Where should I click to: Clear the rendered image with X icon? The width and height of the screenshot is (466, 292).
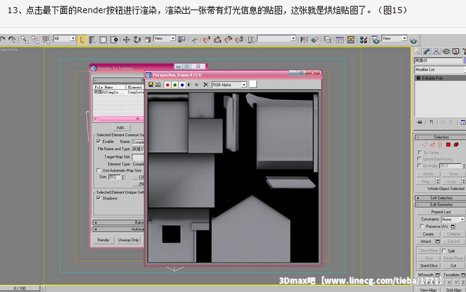point(206,85)
